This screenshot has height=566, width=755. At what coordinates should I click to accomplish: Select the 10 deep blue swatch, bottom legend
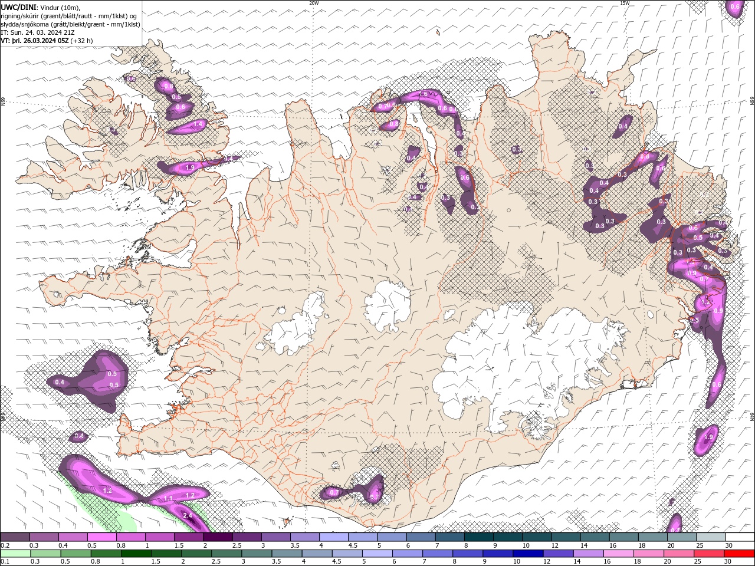pyautogui.click(x=528, y=554)
